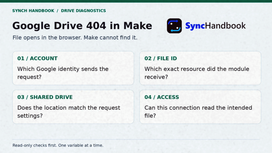Click the subtitle about file opening in browser

[75, 38]
